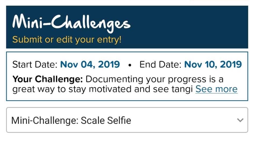Click the "Mini-Challenge:" prefix in the selector
Image resolution: width=254 pixels, height=145 pixels.
tap(45, 120)
